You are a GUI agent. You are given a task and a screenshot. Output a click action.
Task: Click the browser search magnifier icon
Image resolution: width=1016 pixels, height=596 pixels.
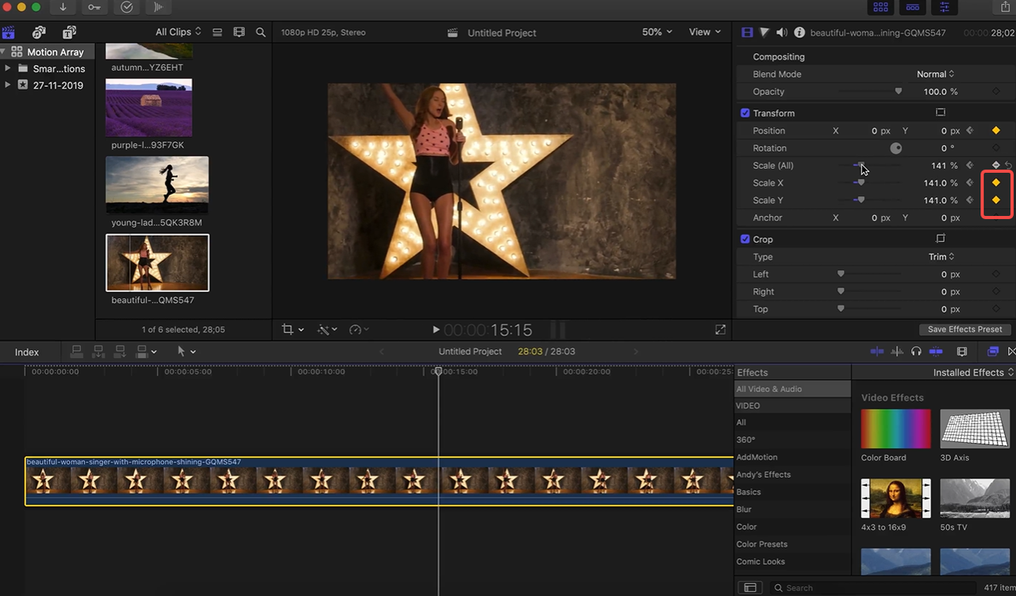click(260, 33)
